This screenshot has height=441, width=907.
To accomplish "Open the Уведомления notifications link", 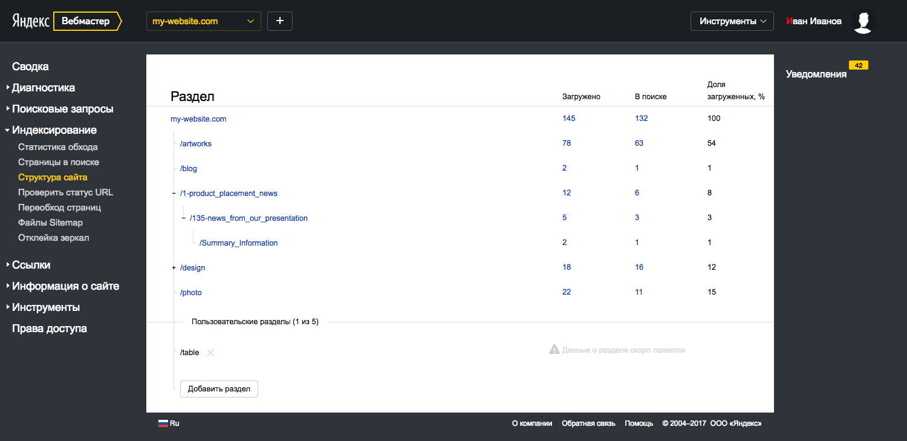I will point(816,74).
